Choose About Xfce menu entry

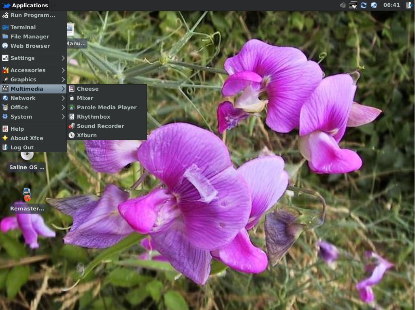34,138
